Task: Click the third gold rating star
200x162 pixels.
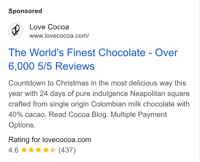Action: [x=38, y=150]
